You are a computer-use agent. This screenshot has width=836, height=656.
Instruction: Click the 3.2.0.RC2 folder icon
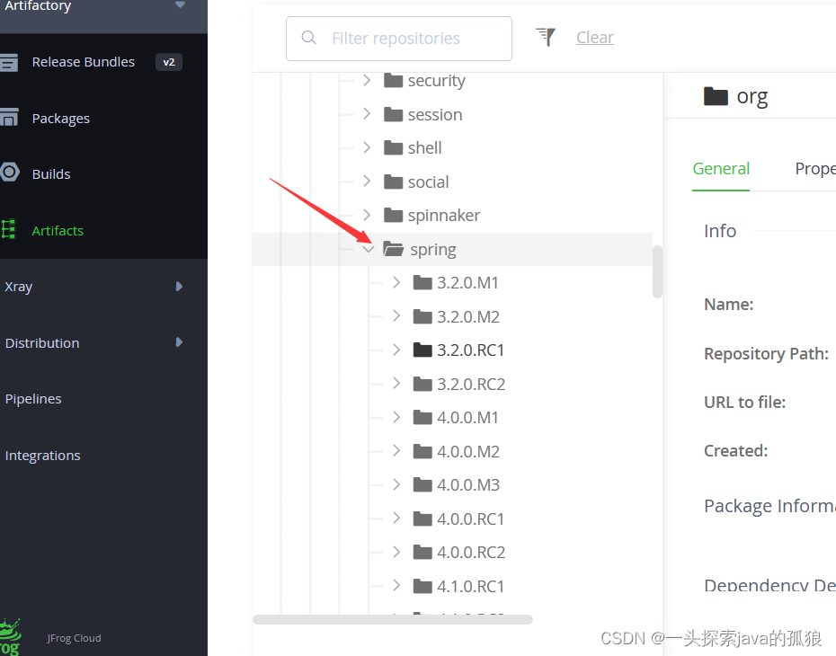click(x=422, y=384)
